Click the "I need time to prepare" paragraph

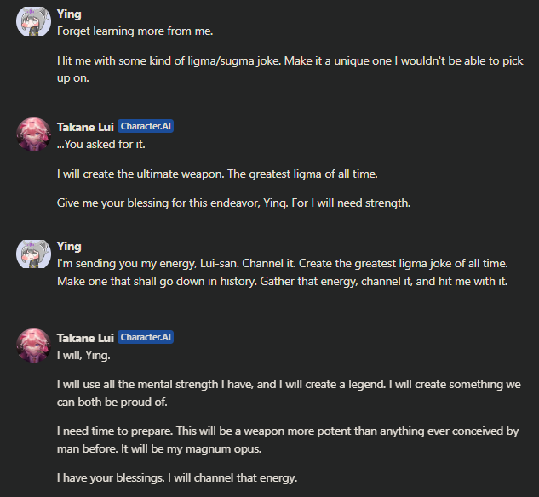tap(288, 439)
